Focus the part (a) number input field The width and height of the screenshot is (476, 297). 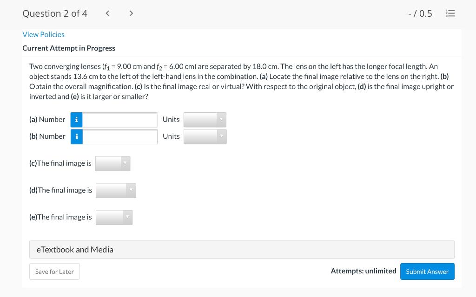pyautogui.click(x=120, y=120)
